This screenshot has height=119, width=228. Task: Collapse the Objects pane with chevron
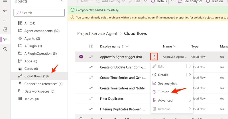[62, 1]
